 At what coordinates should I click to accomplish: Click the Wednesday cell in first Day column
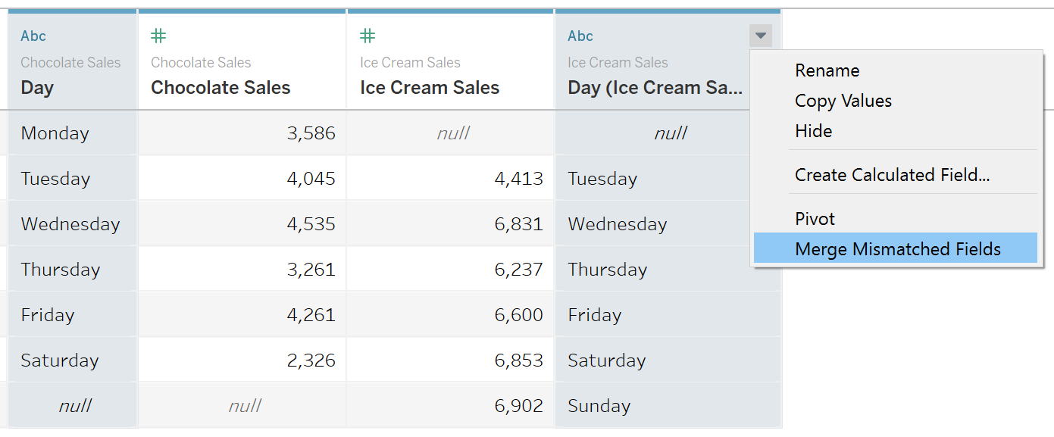coord(72,224)
